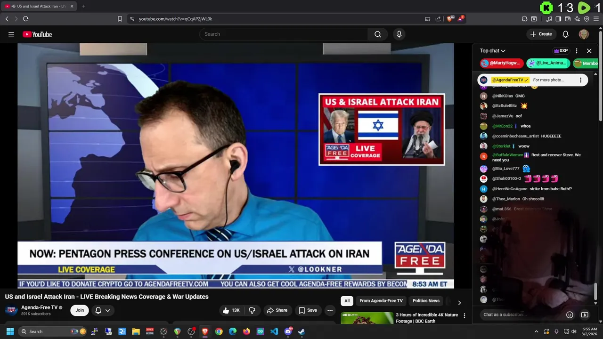Open Brave VPN shield icon
The image size is (603, 339).
coord(587,19)
